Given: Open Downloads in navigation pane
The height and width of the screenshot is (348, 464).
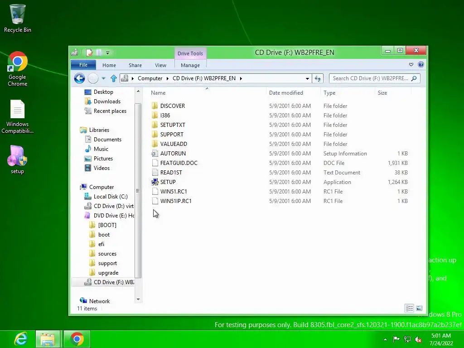Looking at the screenshot, I should (x=107, y=101).
